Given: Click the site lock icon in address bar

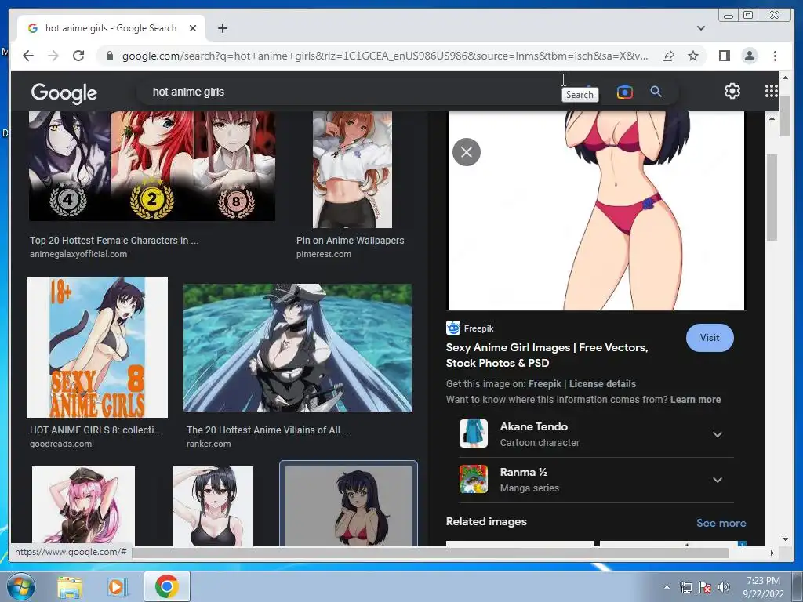Looking at the screenshot, I should 110,56.
